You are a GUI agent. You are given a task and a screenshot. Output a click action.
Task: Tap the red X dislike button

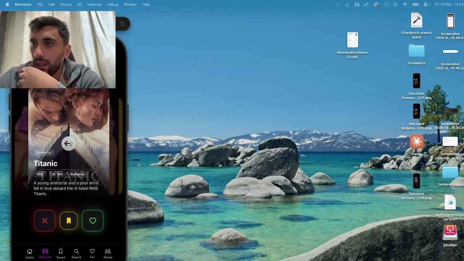pos(45,221)
